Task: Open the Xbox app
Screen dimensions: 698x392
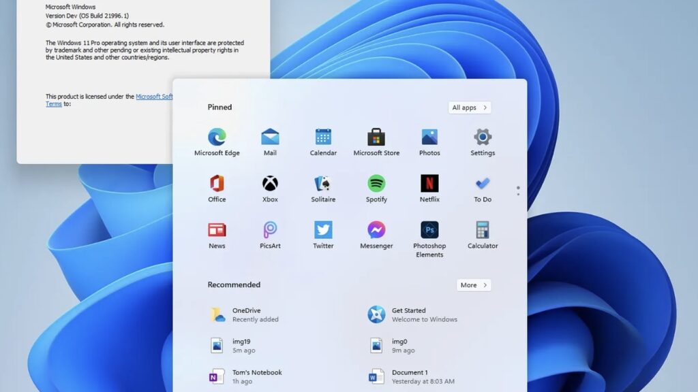Action: 269,184
